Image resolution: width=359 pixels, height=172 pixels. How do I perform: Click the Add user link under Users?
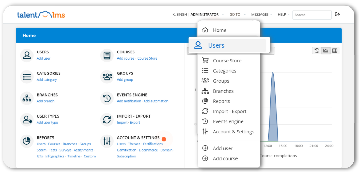point(43,58)
